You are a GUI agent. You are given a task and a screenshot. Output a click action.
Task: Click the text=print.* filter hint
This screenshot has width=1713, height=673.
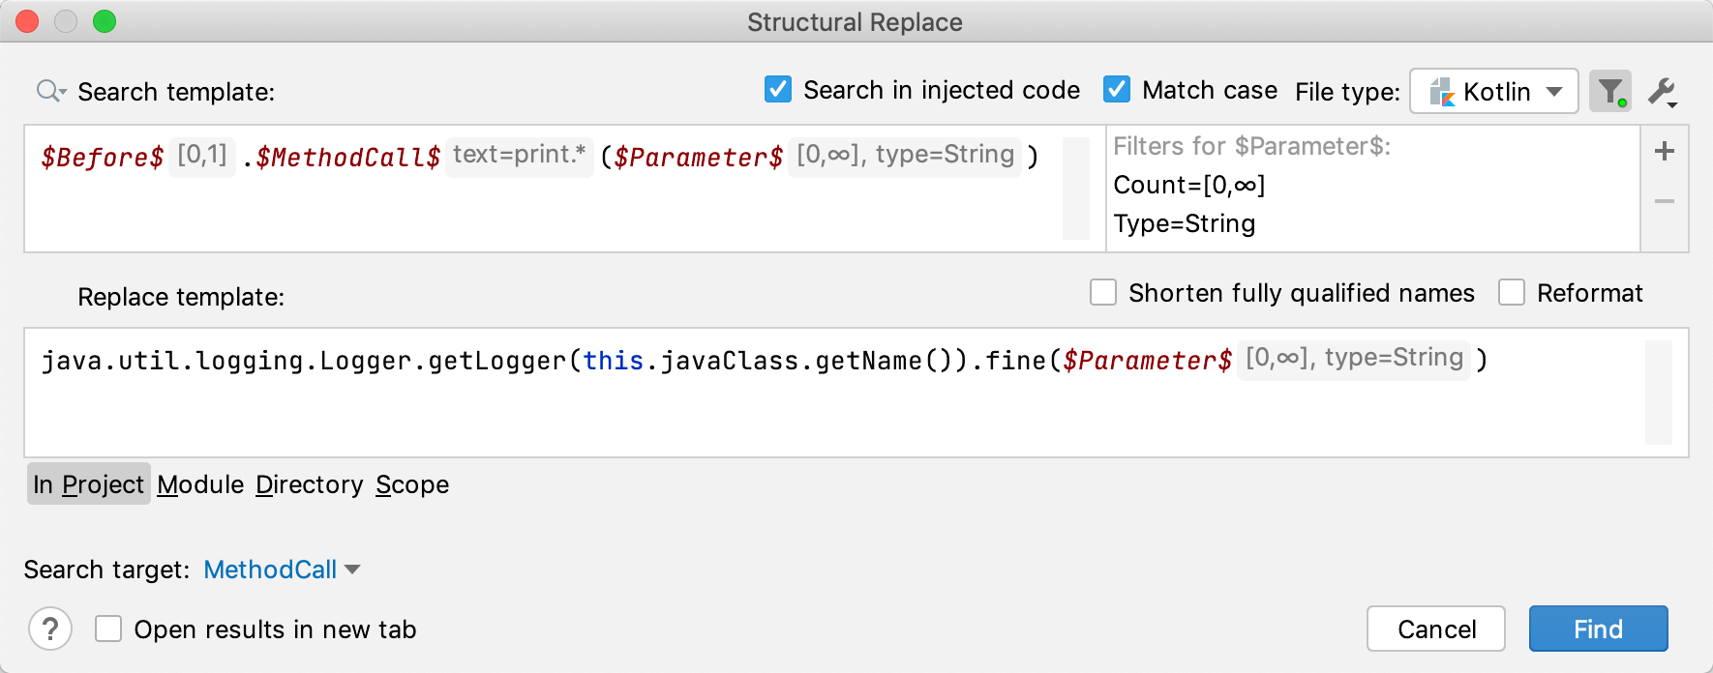520,155
